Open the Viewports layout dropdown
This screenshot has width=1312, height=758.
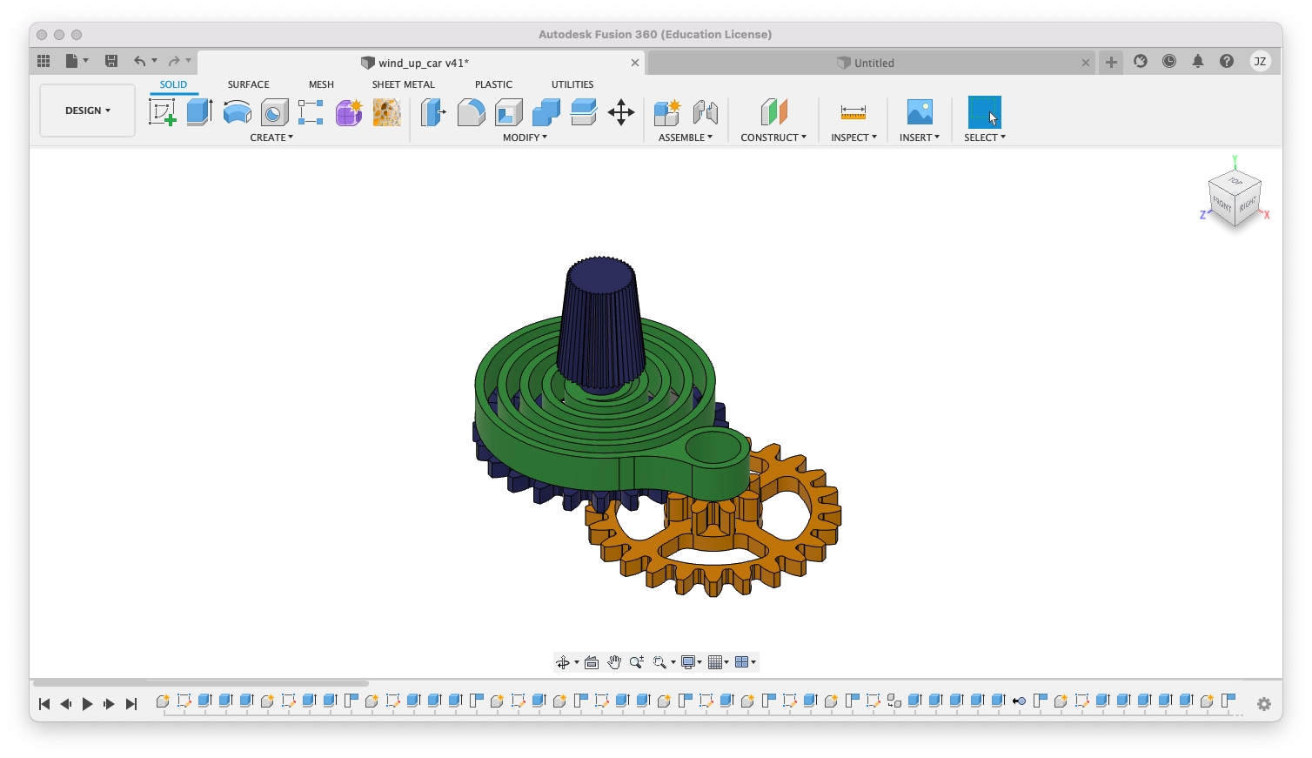746,662
